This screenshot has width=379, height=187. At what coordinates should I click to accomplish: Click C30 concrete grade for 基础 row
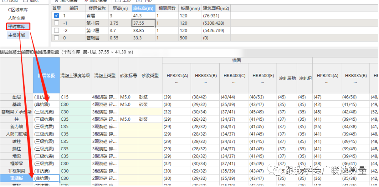click(x=75, y=104)
